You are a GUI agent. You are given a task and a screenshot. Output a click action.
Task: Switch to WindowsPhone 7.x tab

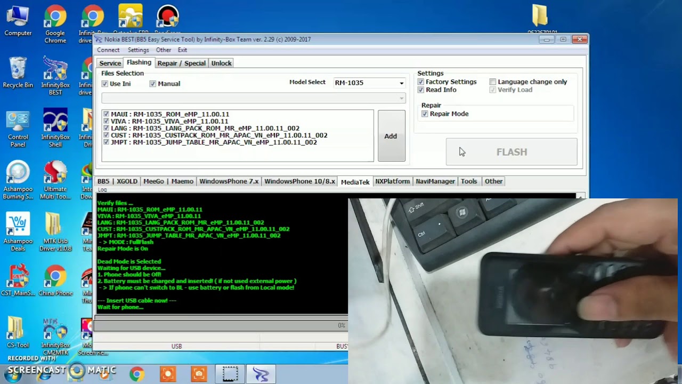229,181
